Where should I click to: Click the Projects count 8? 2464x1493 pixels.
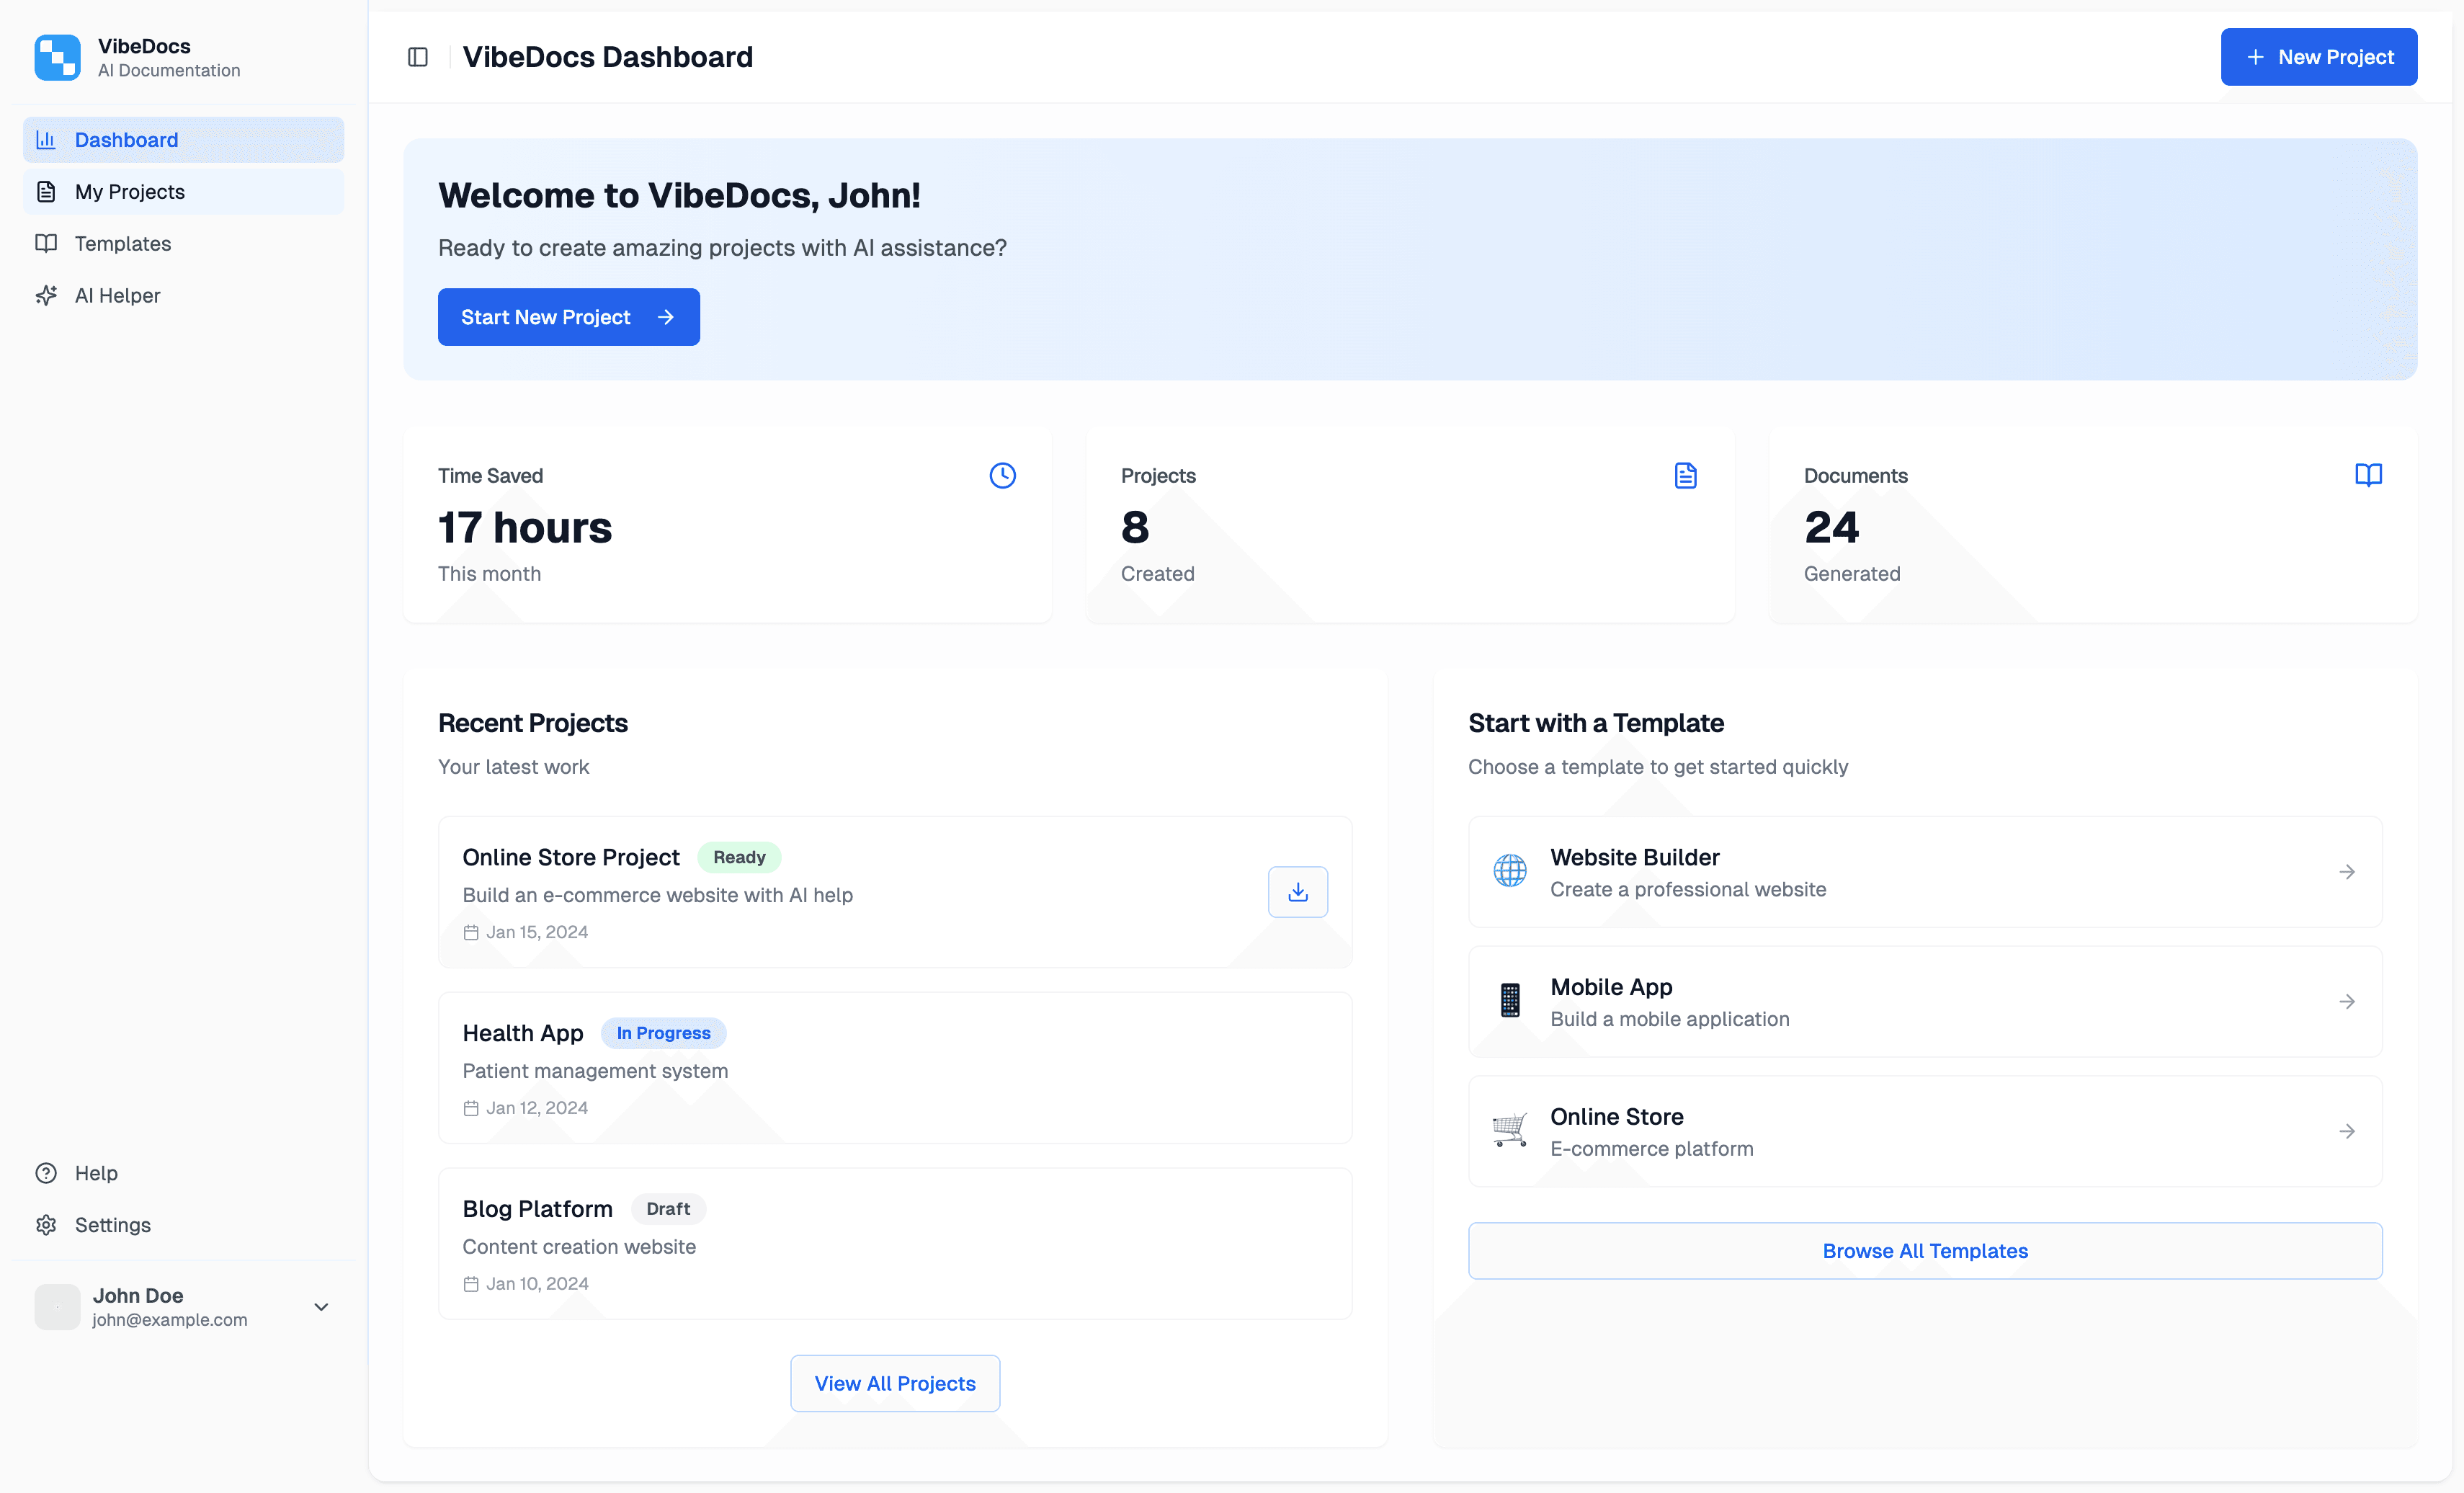tap(1135, 527)
